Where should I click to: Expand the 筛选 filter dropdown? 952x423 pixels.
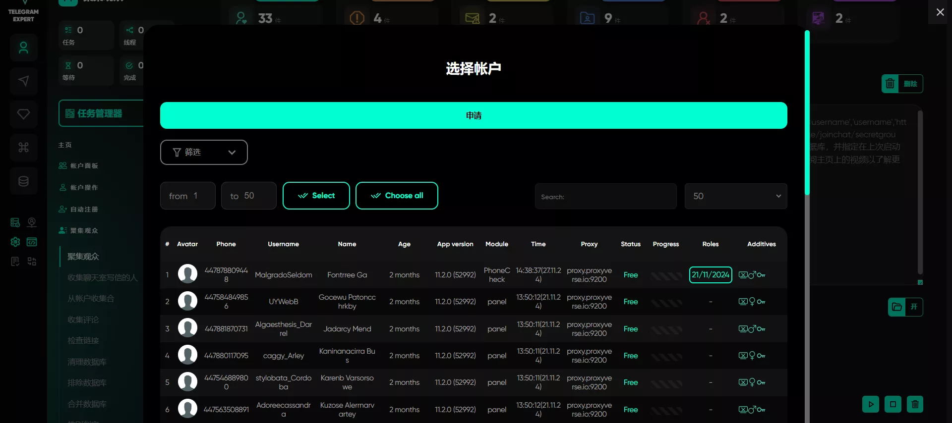tap(204, 152)
